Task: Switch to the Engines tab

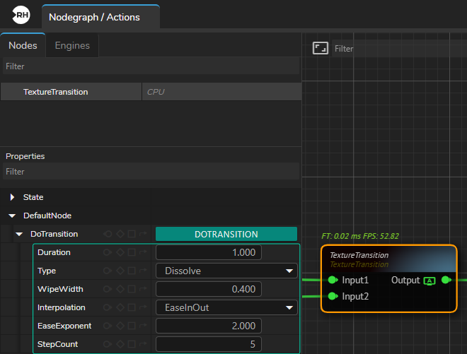Action: [72, 45]
